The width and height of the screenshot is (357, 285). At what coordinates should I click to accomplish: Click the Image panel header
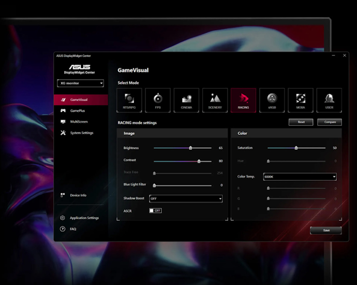172,133
